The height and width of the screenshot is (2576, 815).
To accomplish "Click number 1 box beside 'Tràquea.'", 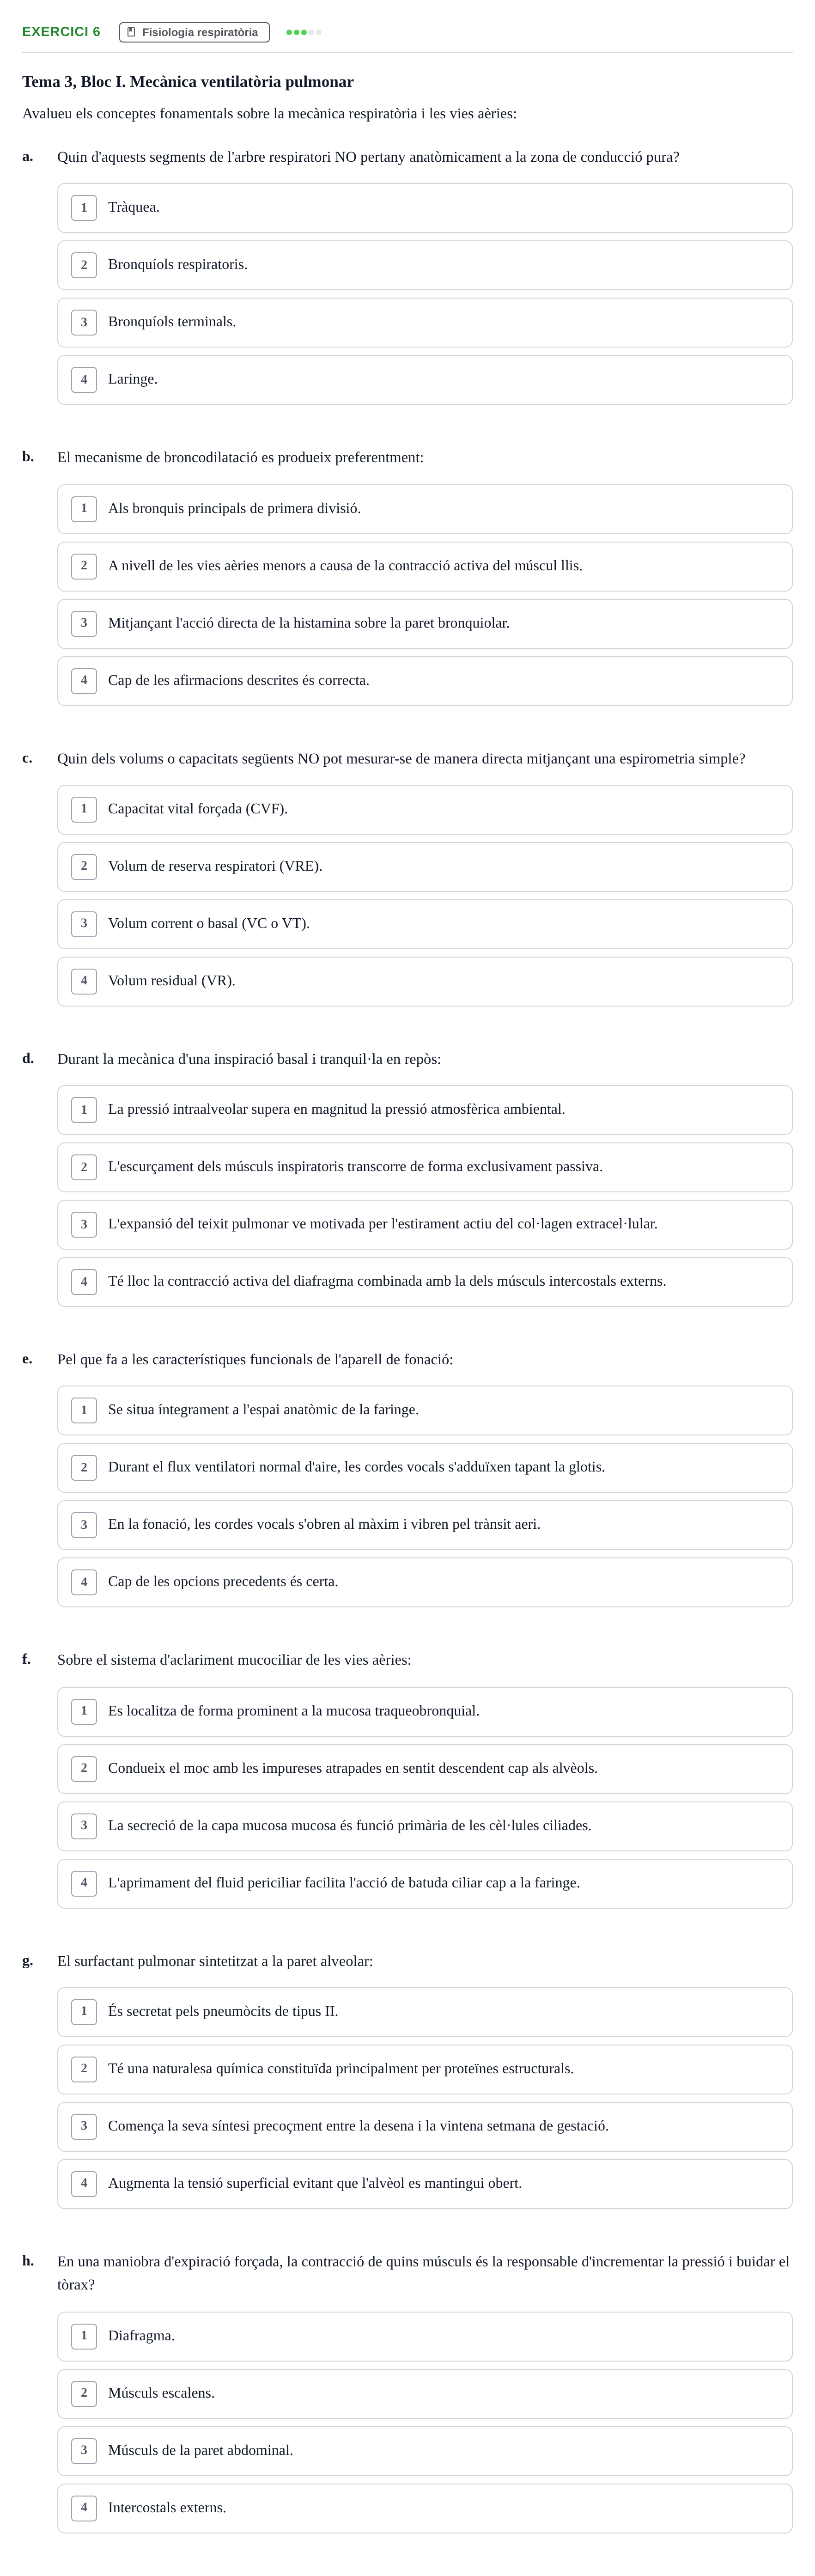I will coord(84,208).
